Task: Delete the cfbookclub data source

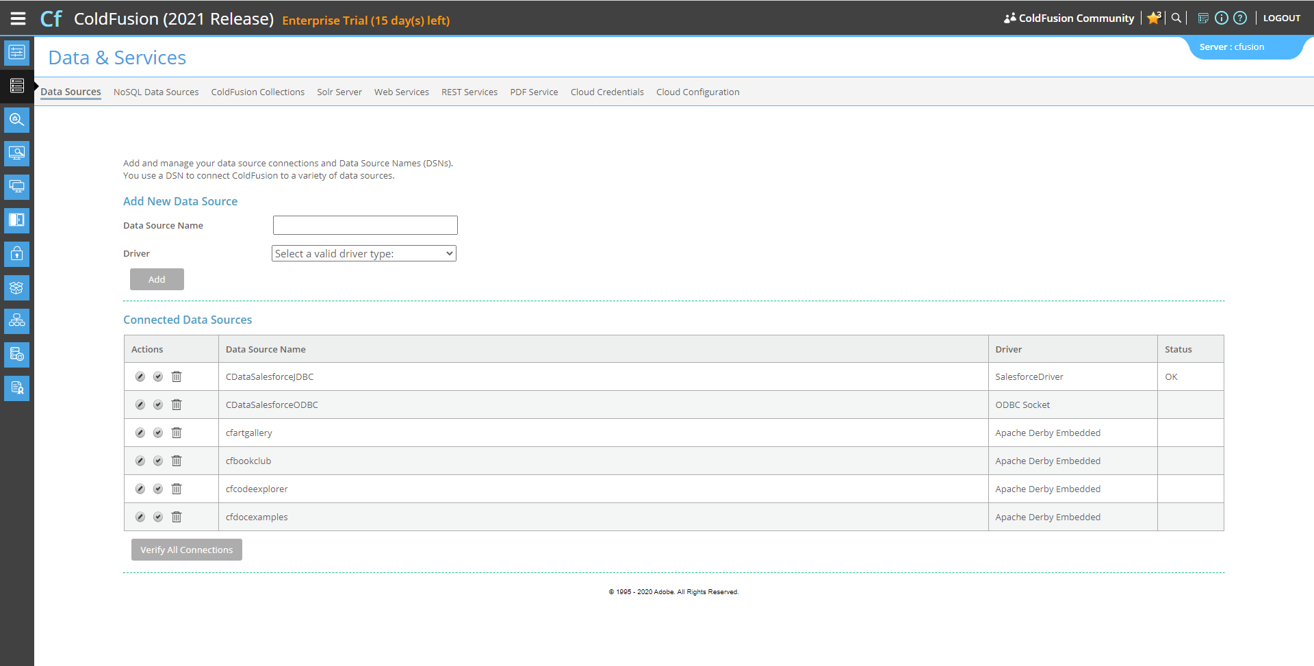Action: 177,461
